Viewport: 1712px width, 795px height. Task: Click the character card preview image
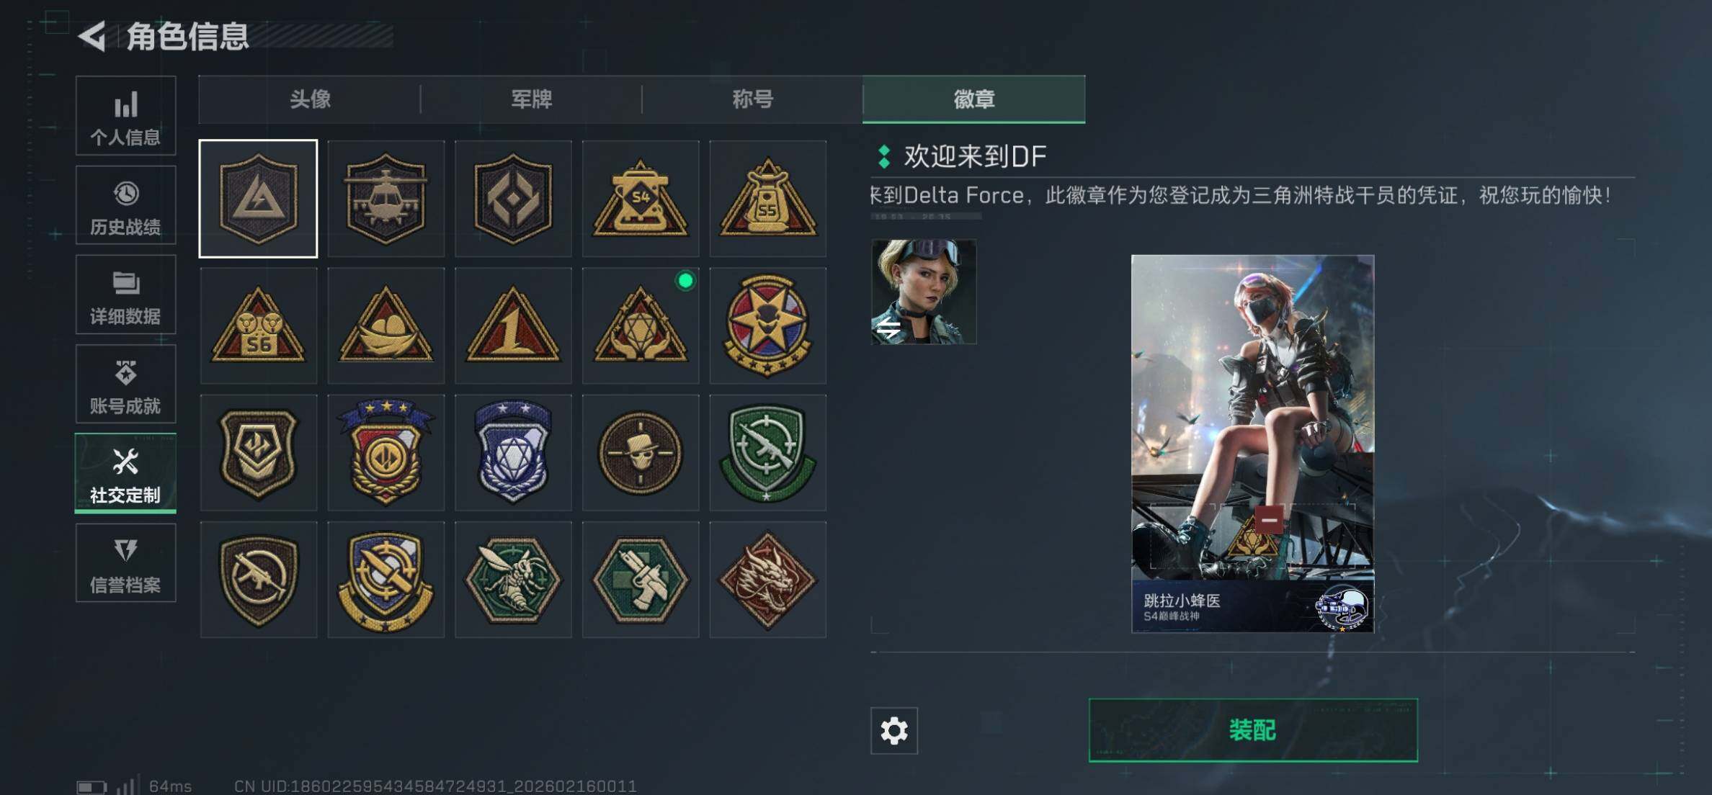click(1252, 444)
